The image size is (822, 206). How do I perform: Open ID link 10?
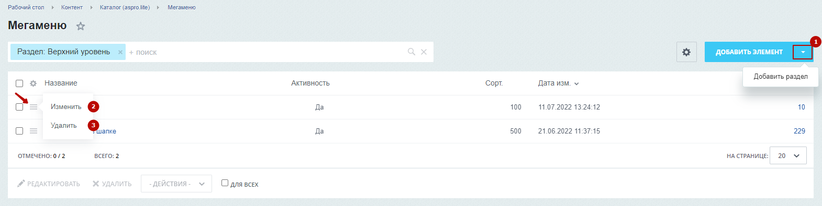tap(801, 107)
